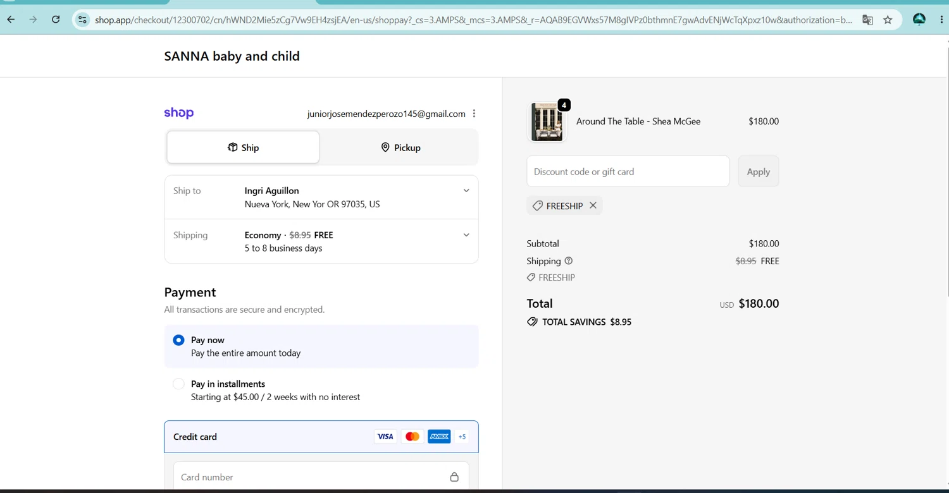Expand the Shipping method dropdown

[466, 234]
